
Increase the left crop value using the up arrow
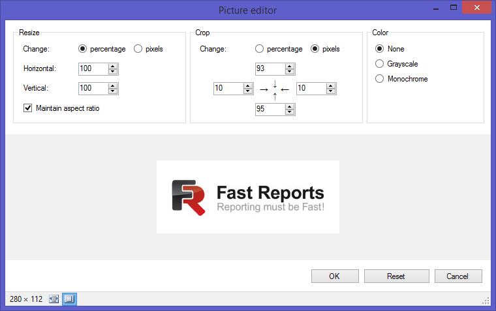point(248,85)
